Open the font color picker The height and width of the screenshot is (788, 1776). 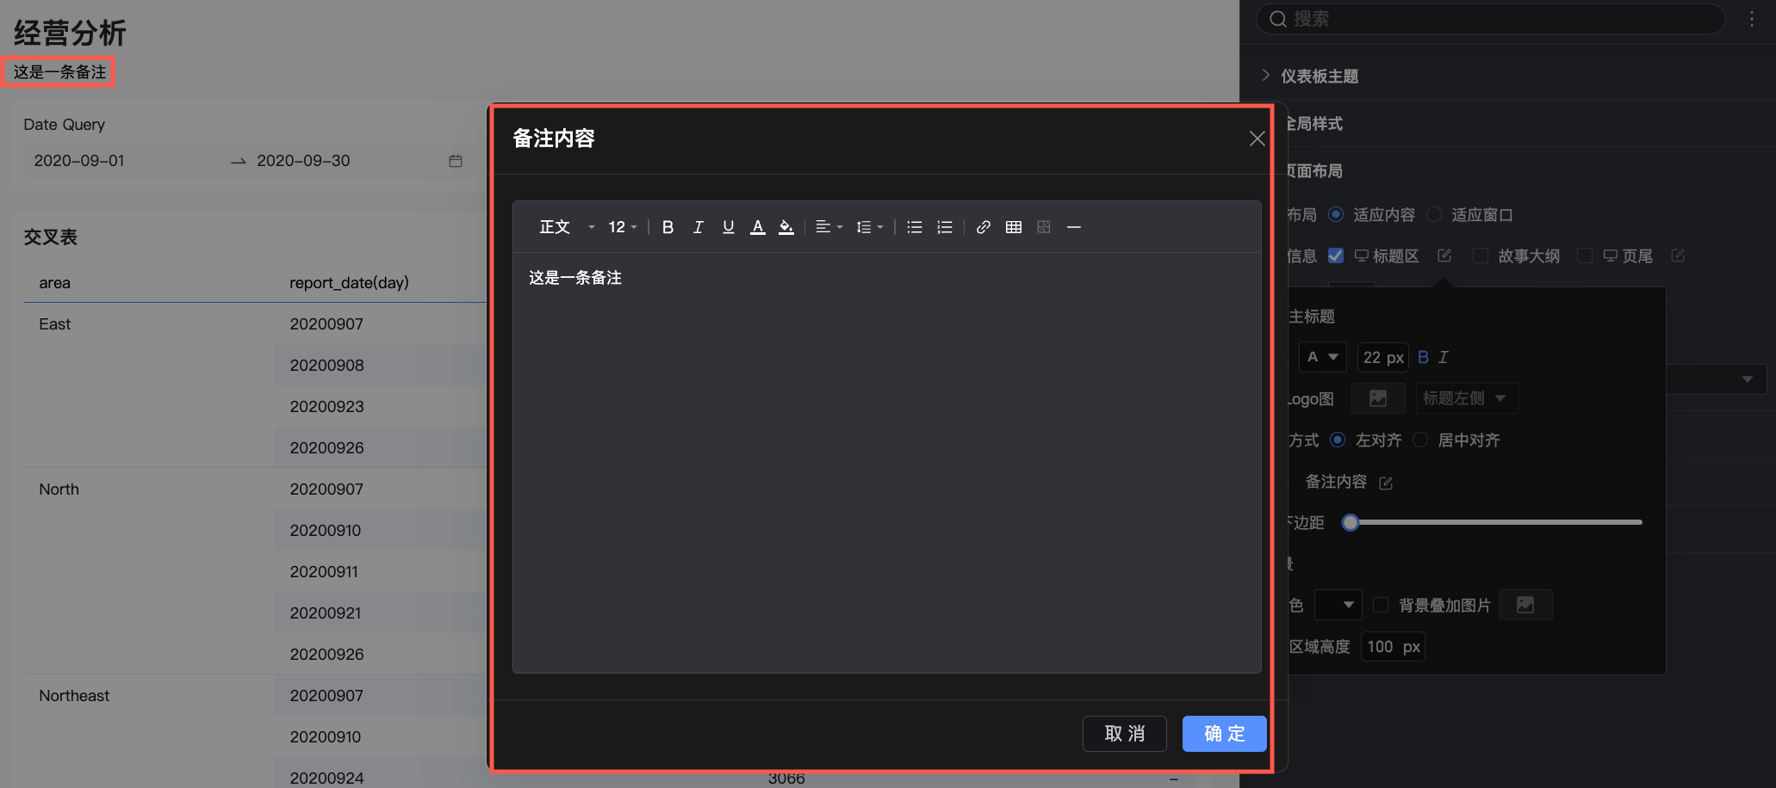[757, 226]
